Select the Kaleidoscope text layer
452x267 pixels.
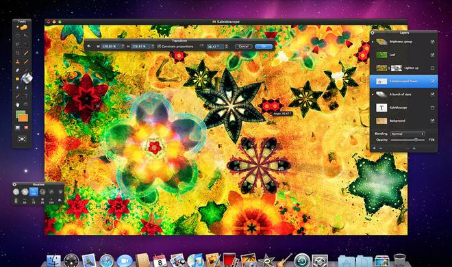coord(403,107)
